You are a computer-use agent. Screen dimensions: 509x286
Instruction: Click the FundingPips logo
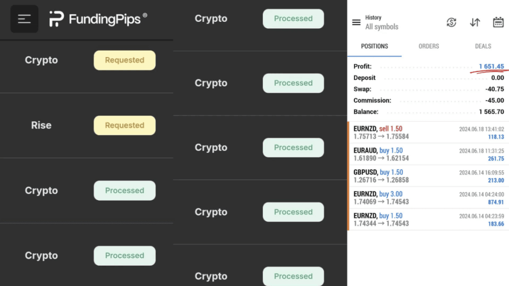tap(98, 19)
